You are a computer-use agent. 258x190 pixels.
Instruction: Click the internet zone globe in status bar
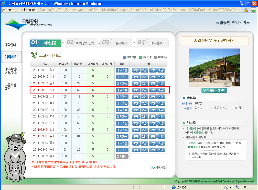174,187
